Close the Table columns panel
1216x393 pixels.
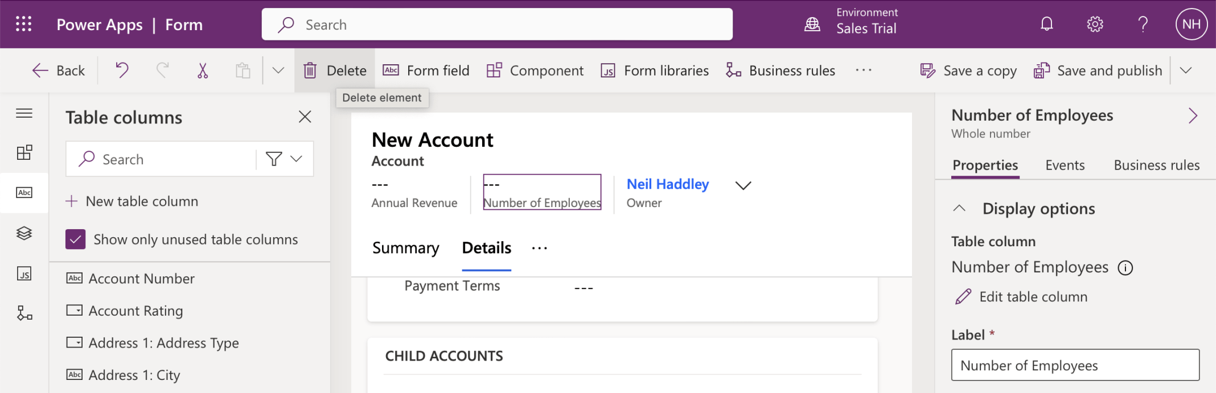click(x=305, y=117)
